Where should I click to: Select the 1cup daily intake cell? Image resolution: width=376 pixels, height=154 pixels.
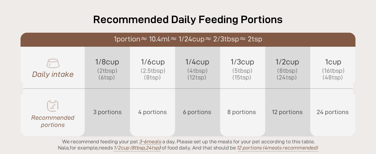(333, 69)
